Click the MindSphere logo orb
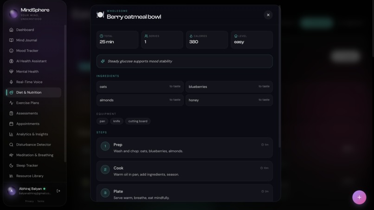374x210 pixels. coord(13,13)
